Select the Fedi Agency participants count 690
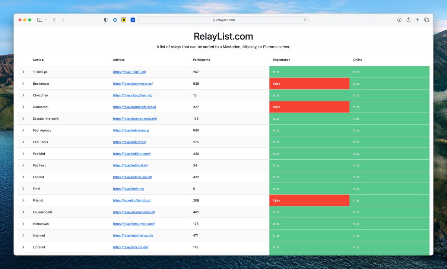This screenshot has width=447, height=269. click(196, 130)
